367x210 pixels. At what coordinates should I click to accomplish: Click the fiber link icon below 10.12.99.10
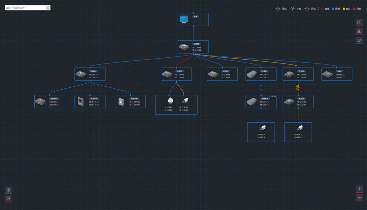pos(298,88)
